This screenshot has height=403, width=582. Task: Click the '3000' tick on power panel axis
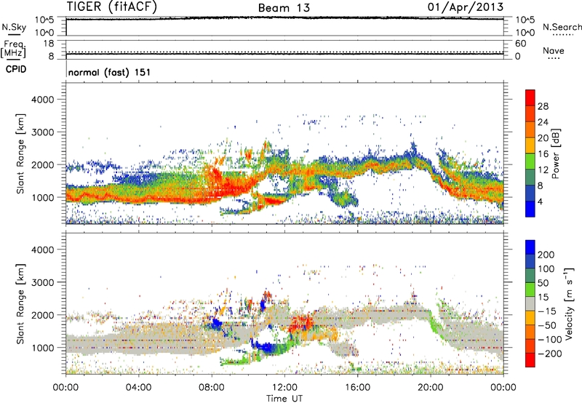(x=43, y=132)
